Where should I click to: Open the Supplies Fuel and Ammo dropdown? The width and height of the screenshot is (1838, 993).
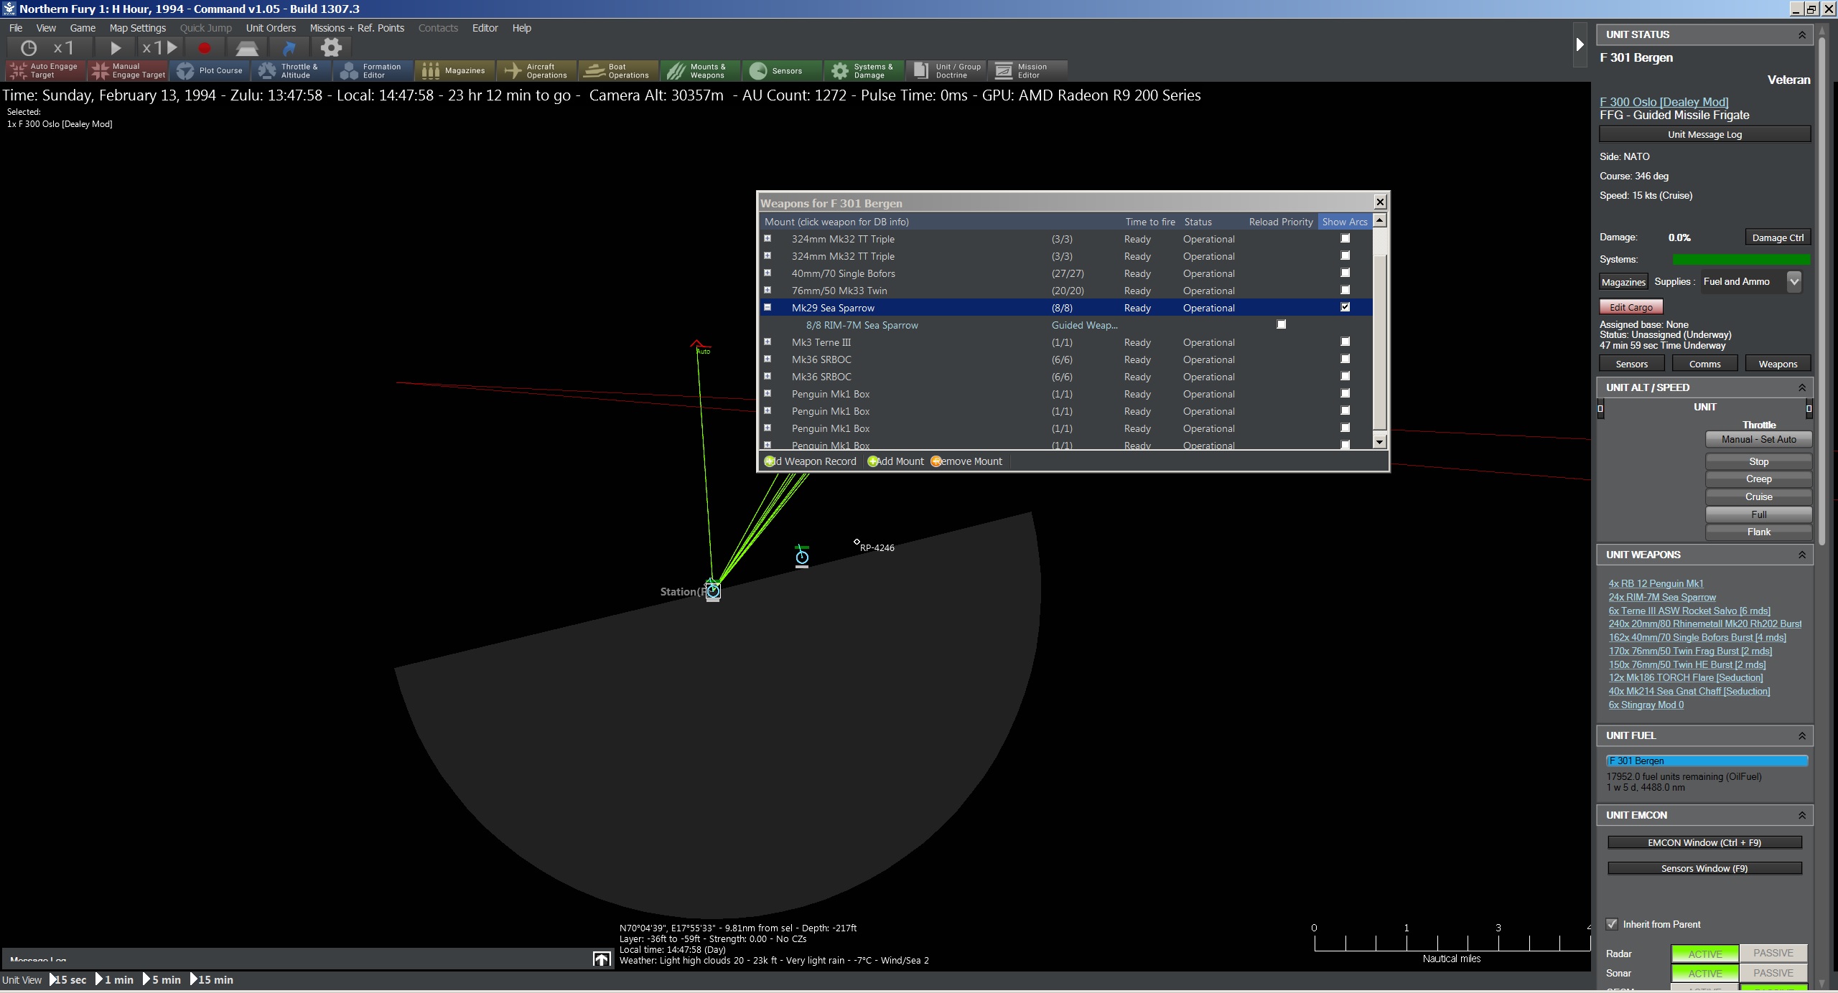[1793, 281]
